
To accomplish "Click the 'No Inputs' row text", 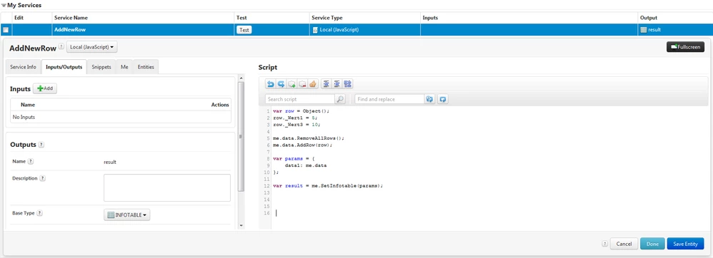I will [24, 117].
